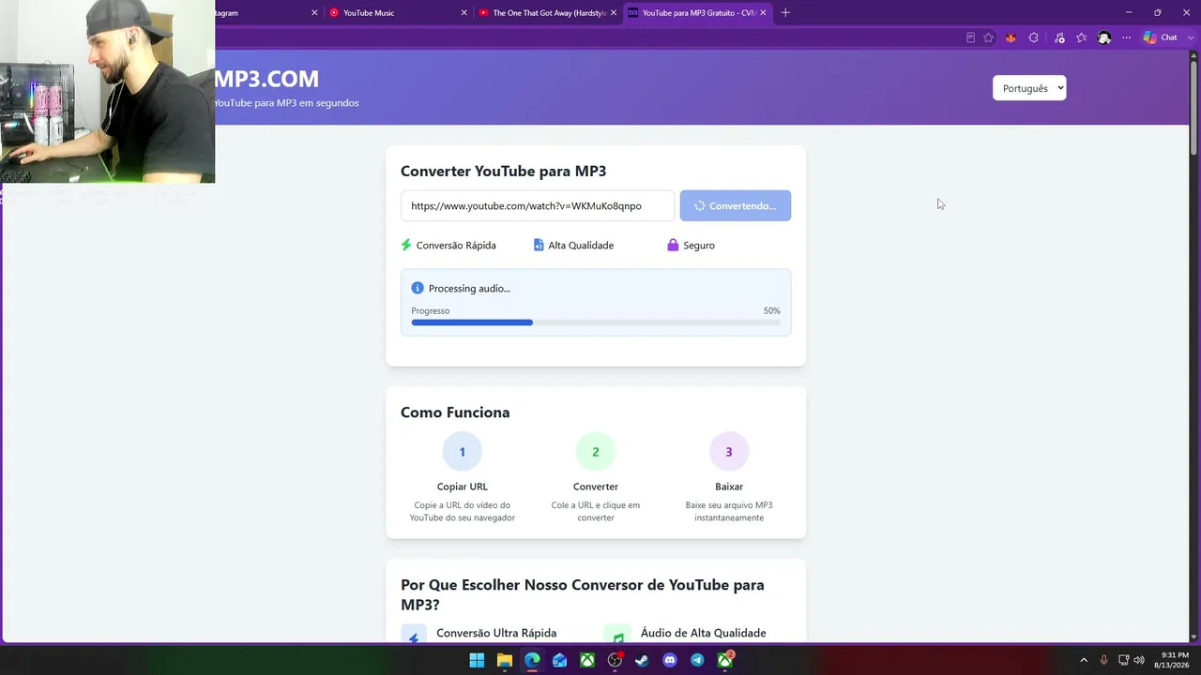Close the YouTube Music tab
Viewport: 1201px width, 675px height.
point(464,12)
